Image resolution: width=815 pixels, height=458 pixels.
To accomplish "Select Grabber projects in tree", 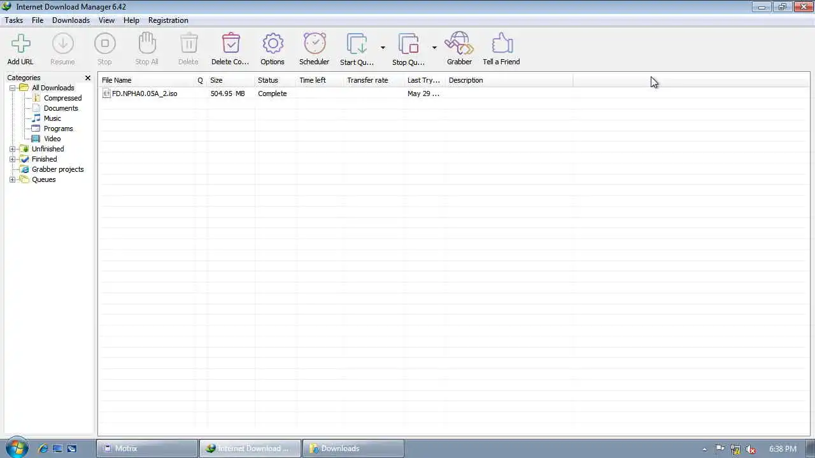I will [57, 169].
